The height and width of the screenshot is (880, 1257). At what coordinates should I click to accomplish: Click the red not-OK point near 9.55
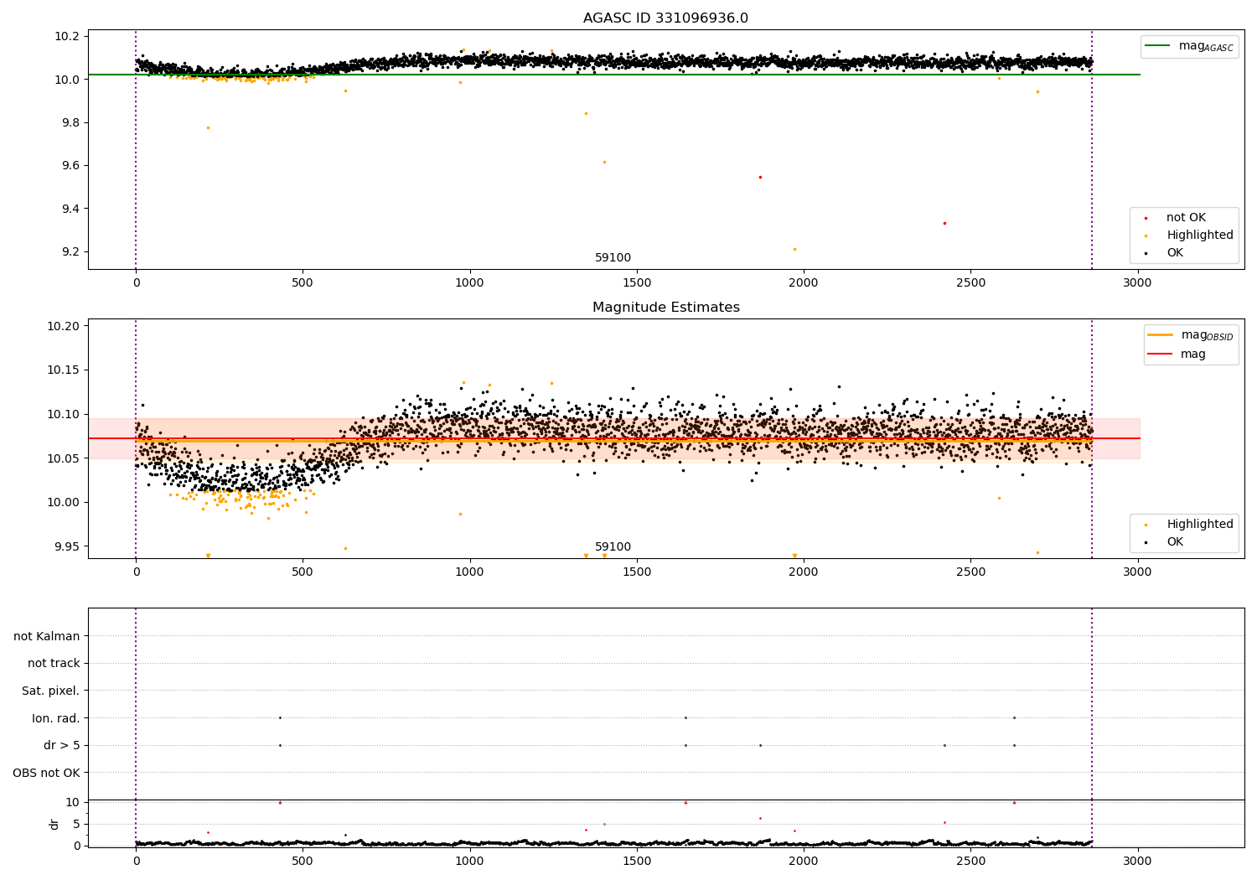click(760, 177)
